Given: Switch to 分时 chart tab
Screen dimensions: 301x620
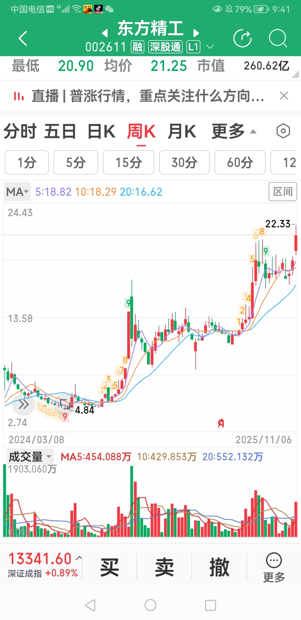Looking at the screenshot, I should tap(20, 131).
